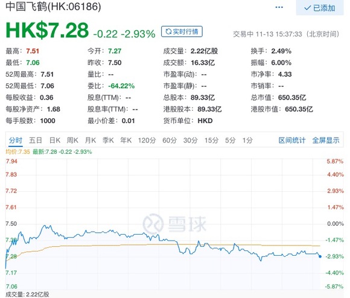The image size is (350, 298).
Task: Select the 分时 chart tab
Action: pyautogui.click(x=16, y=141)
